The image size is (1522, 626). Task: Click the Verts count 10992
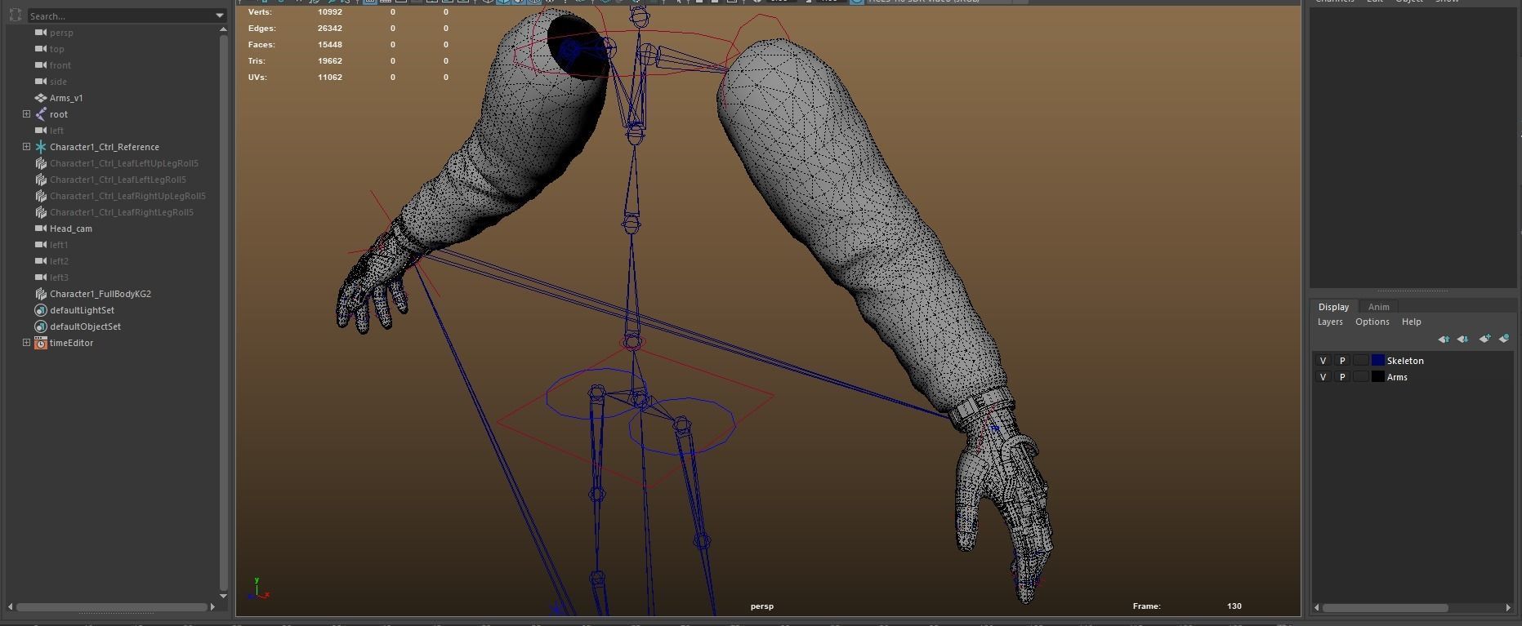click(330, 12)
